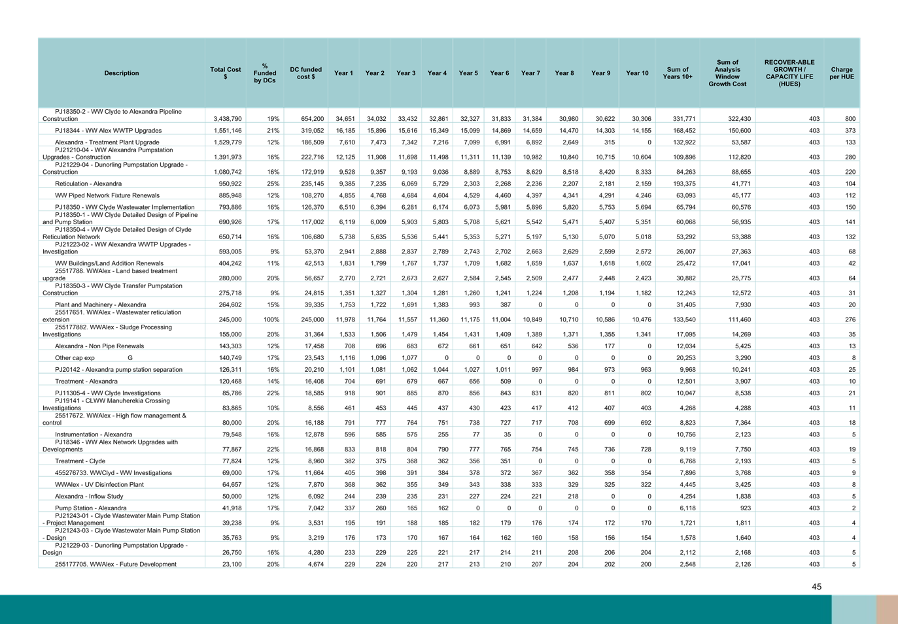The height and width of the screenshot is (624, 898).
Task: Select Alexandra - Non Pipe Renewals row
Action: tap(449, 346)
